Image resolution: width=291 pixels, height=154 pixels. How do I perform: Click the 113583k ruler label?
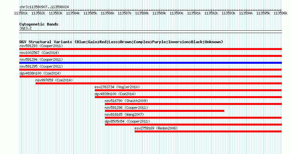56,13
